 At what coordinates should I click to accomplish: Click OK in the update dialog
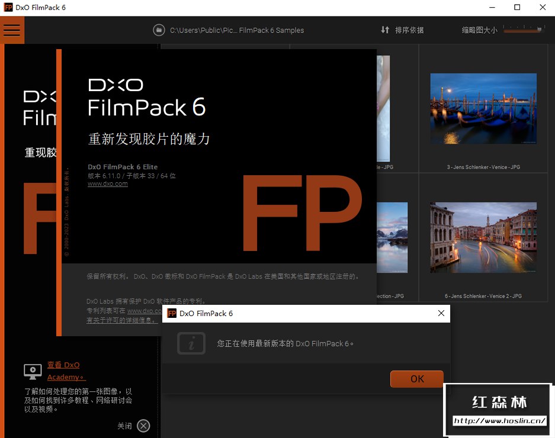[x=416, y=379]
